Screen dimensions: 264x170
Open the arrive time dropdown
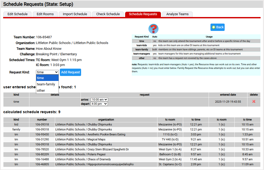[x=99, y=100]
